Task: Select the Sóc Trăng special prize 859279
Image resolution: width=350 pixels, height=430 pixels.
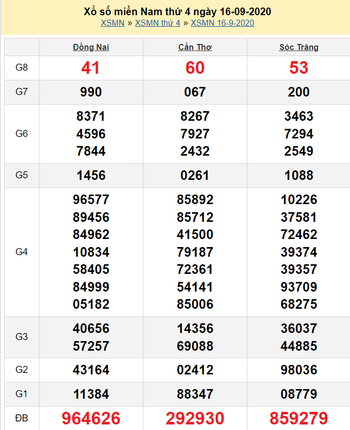Action: 298,418
